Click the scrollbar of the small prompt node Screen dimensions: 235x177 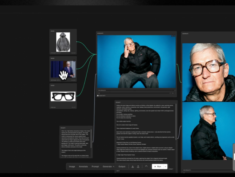coord(91,139)
